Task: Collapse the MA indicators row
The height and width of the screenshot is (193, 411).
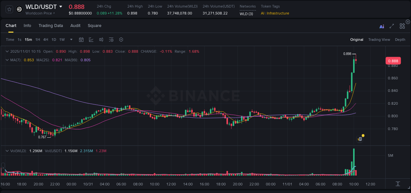Action: (7, 60)
